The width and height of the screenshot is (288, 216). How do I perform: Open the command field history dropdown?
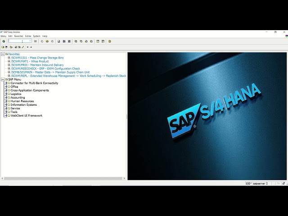pos(30,41)
